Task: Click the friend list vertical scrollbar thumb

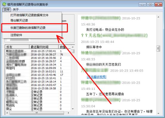Action: 73,51
